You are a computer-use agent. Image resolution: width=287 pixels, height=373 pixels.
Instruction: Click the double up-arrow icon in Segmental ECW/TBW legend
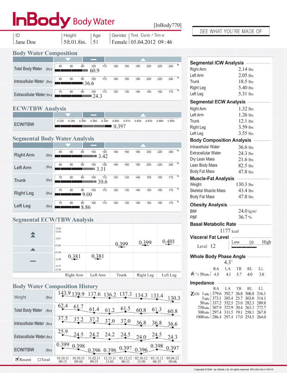[x=33, y=234]
